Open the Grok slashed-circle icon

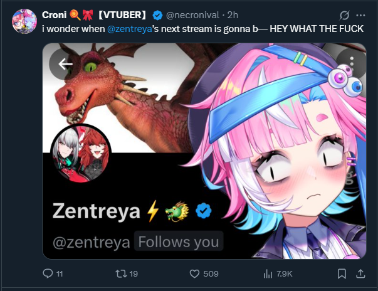click(344, 15)
